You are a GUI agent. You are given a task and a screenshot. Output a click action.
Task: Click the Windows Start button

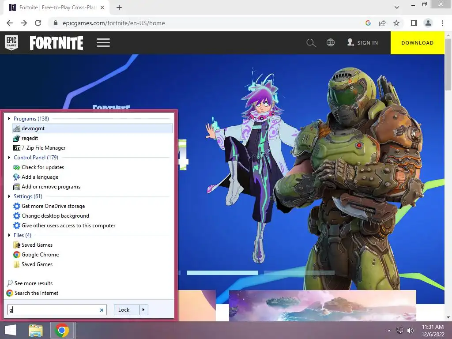pyautogui.click(x=11, y=330)
